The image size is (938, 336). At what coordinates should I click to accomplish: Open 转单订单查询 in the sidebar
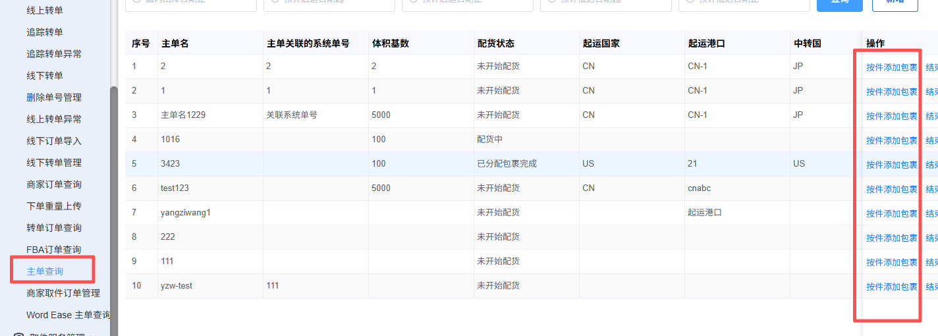click(x=54, y=228)
